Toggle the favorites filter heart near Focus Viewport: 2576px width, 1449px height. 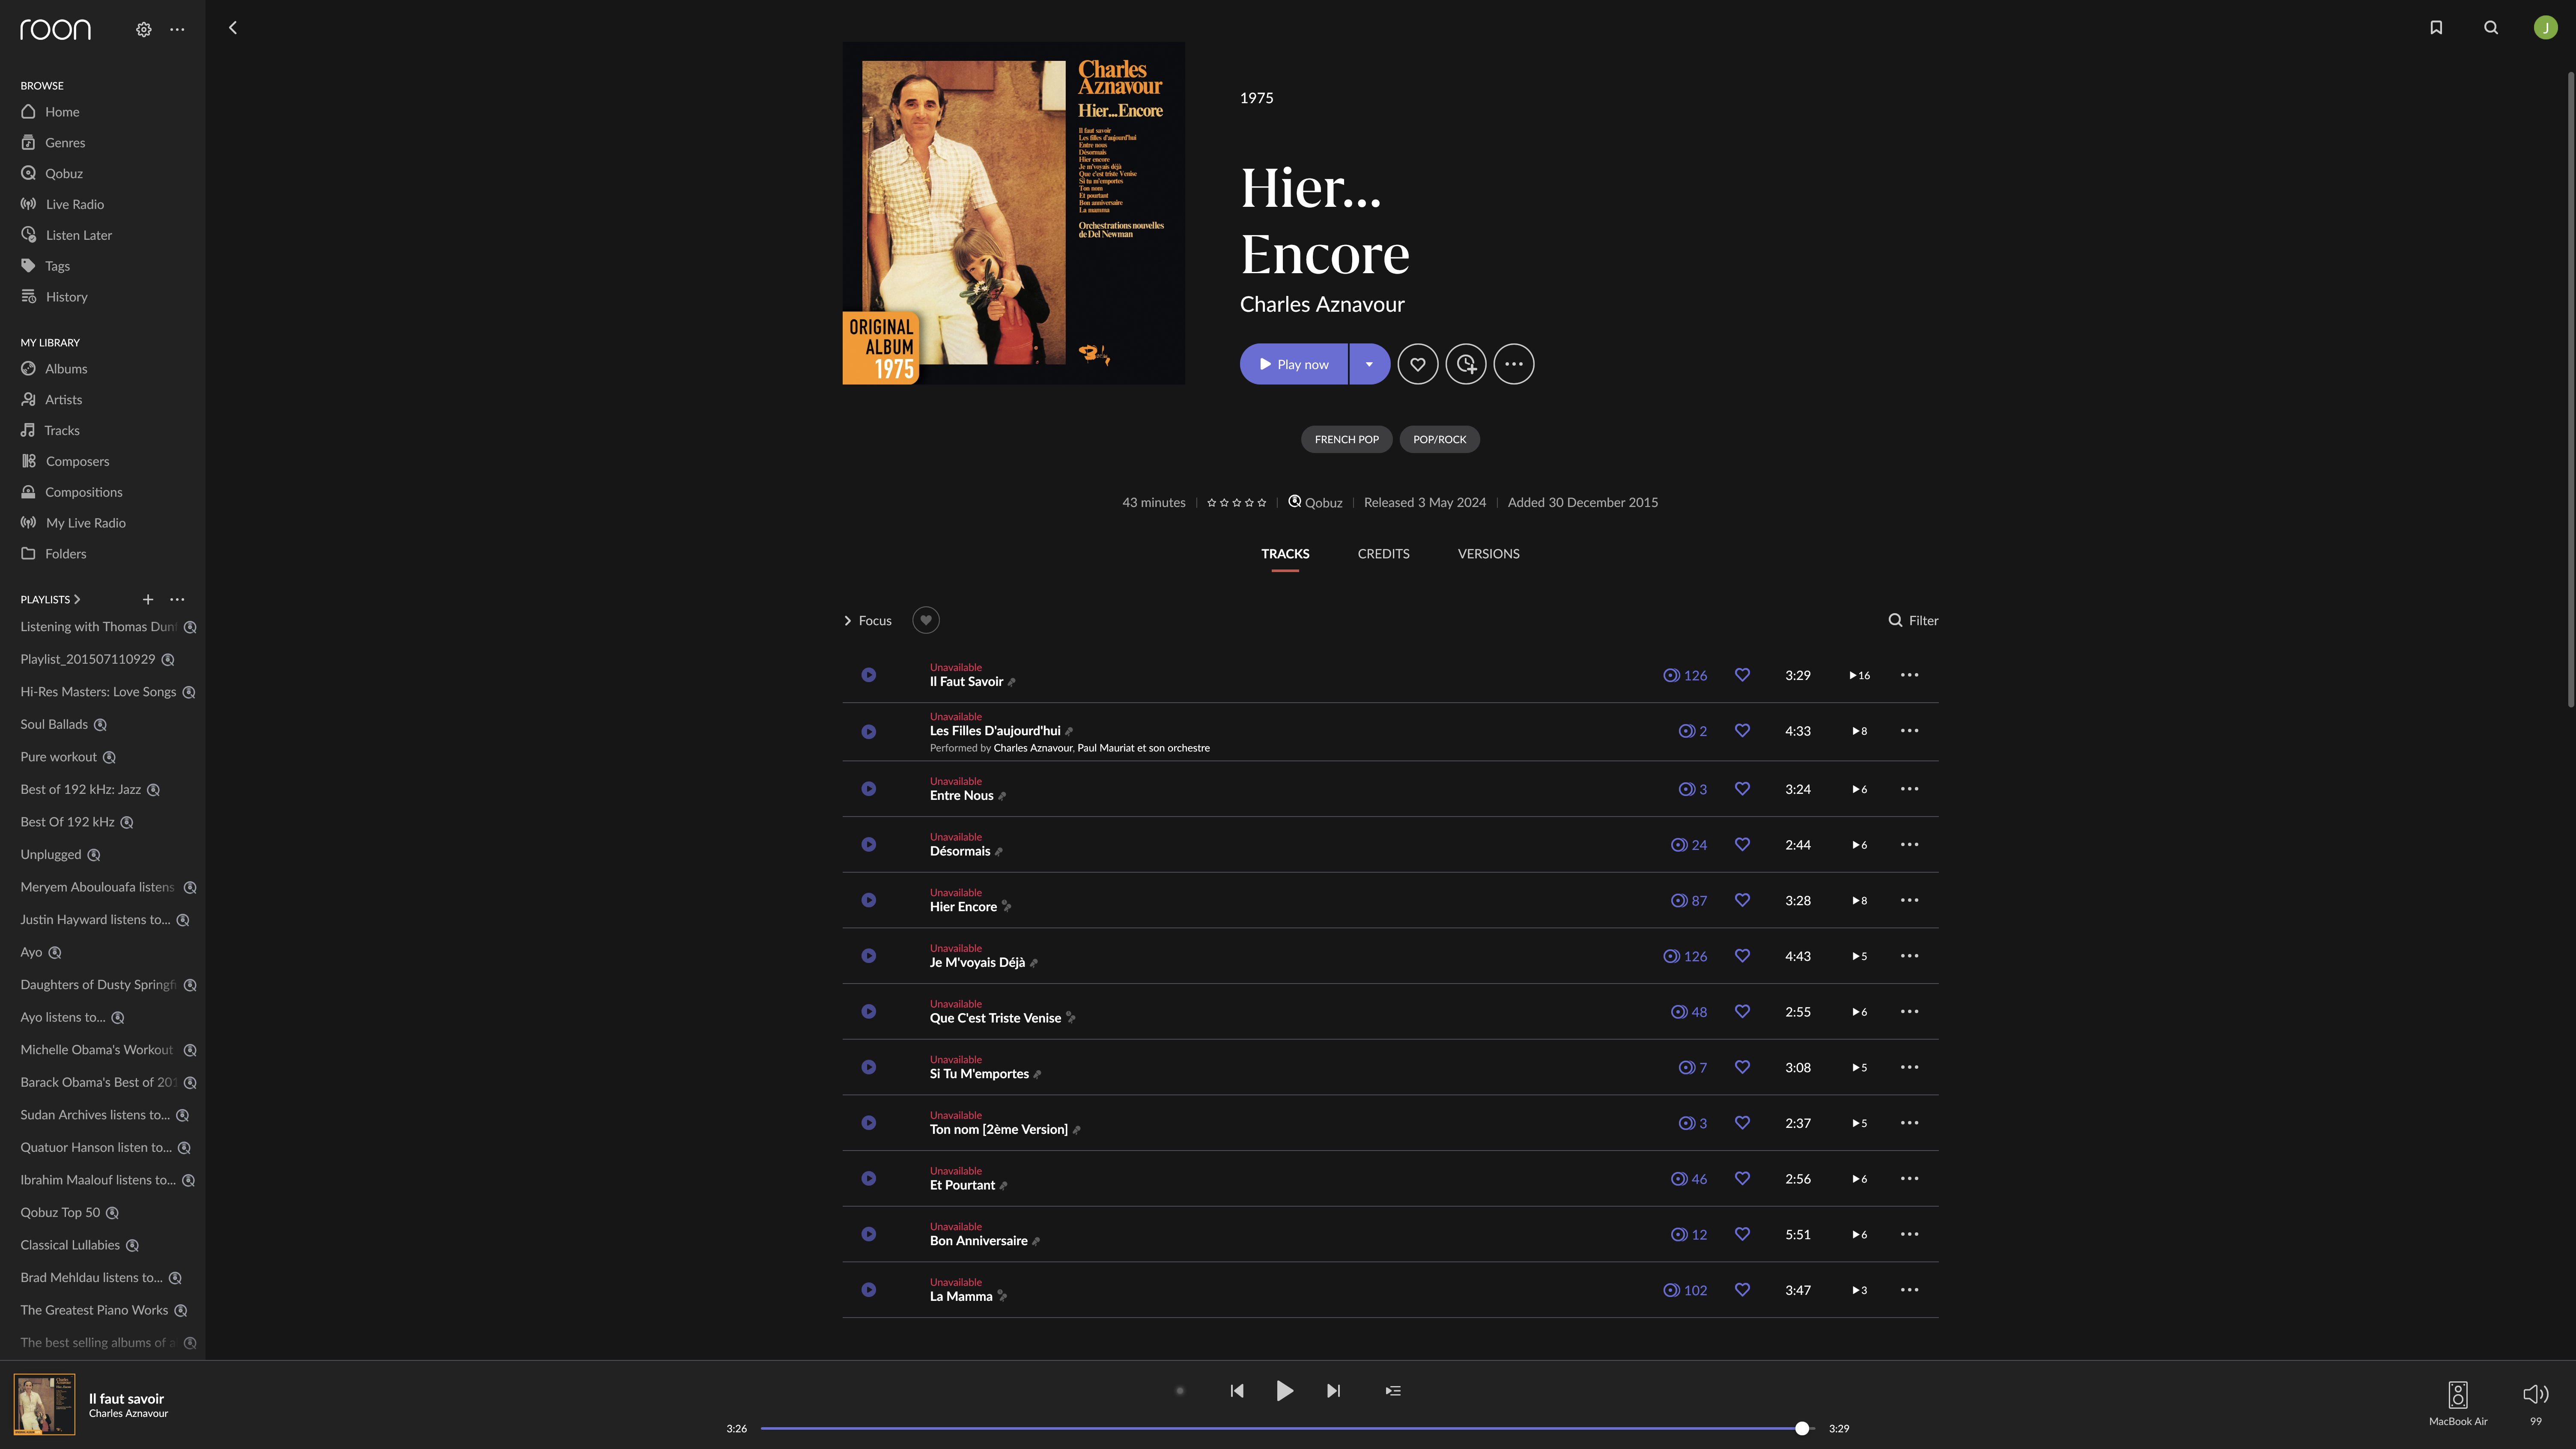(x=926, y=620)
